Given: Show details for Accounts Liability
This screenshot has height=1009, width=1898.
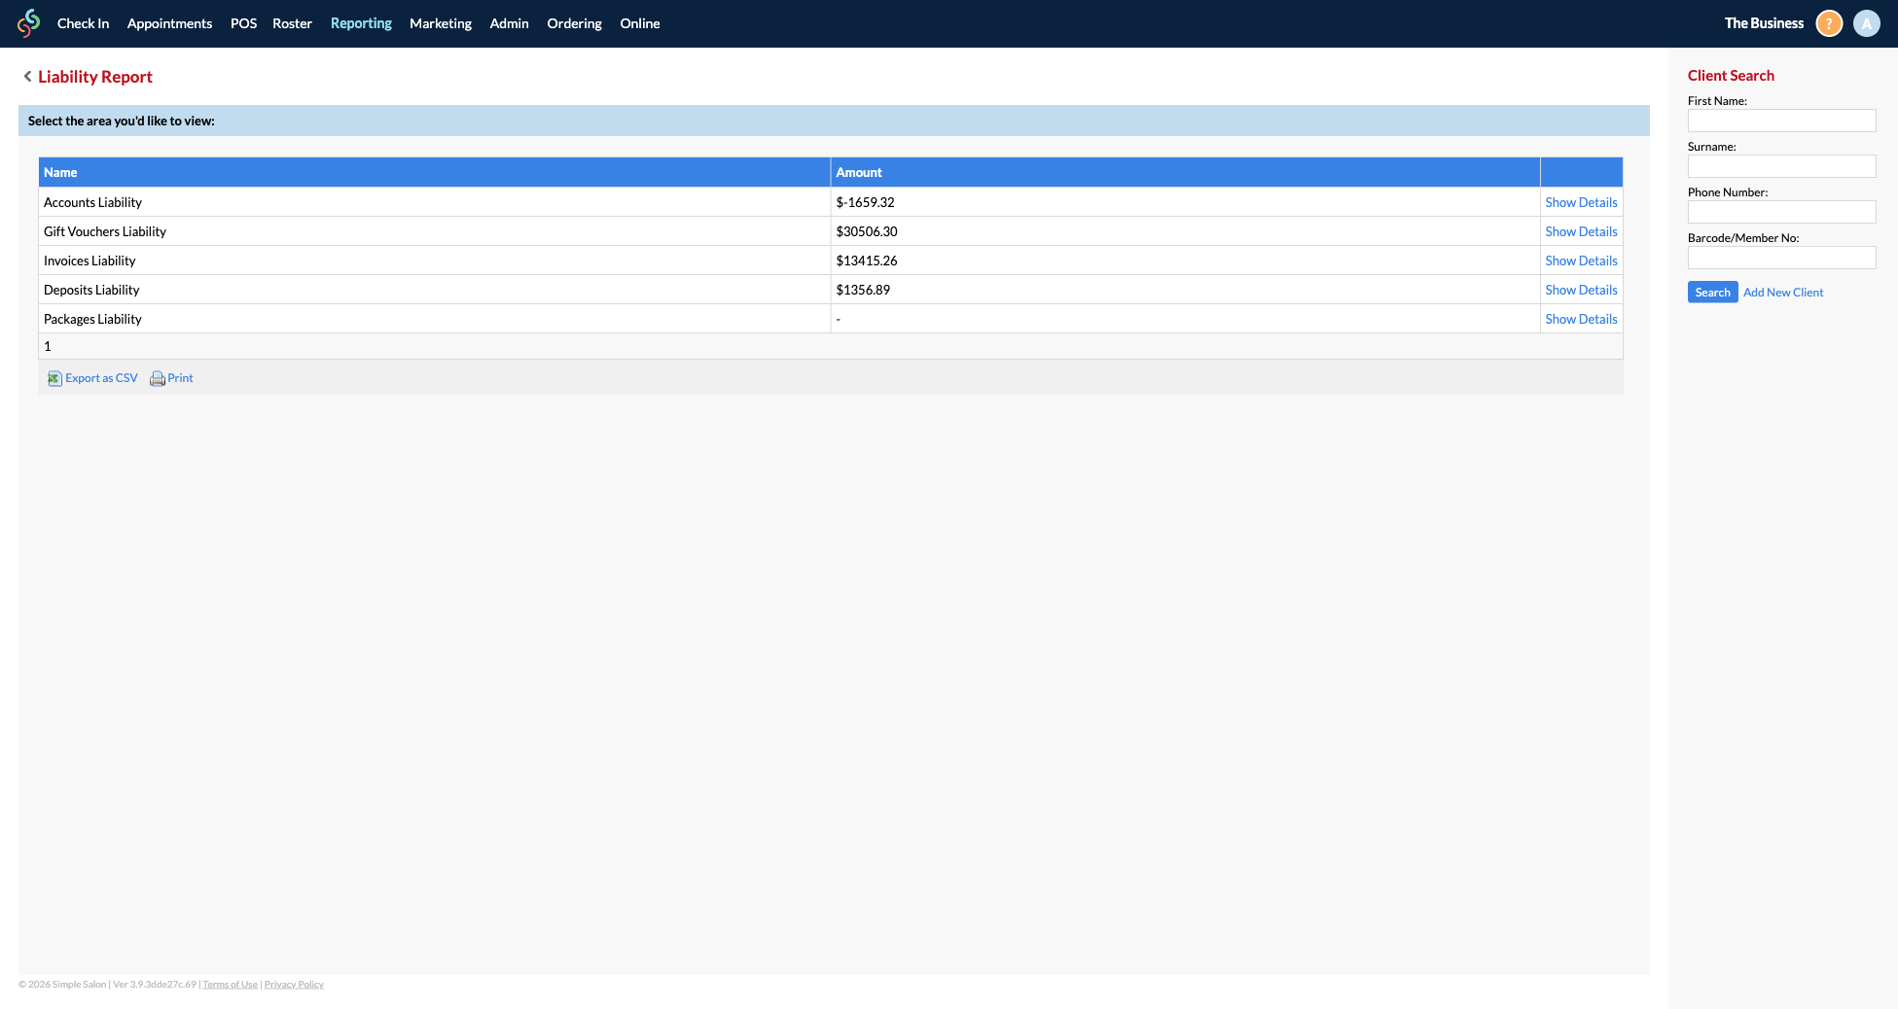Looking at the screenshot, I should pyautogui.click(x=1581, y=202).
